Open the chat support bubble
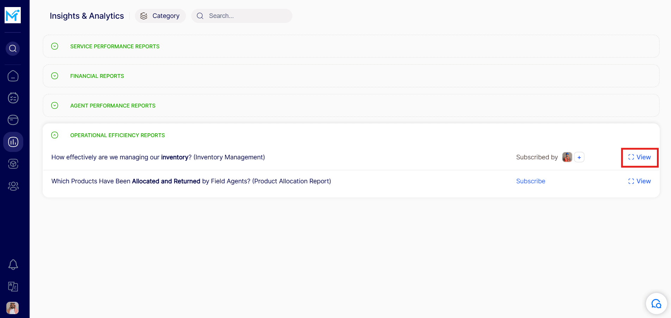 (656, 304)
